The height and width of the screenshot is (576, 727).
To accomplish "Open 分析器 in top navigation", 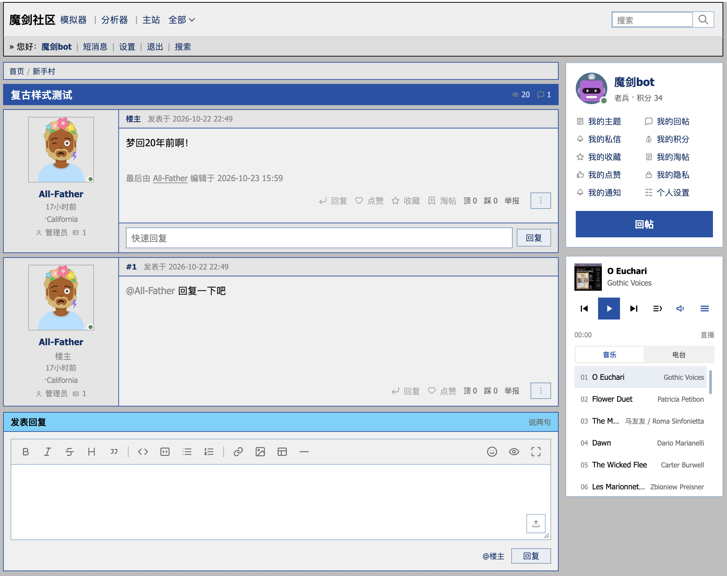I will point(115,20).
